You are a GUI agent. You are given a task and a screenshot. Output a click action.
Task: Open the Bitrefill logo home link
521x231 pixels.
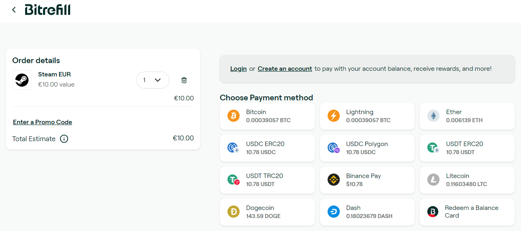(x=47, y=10)
